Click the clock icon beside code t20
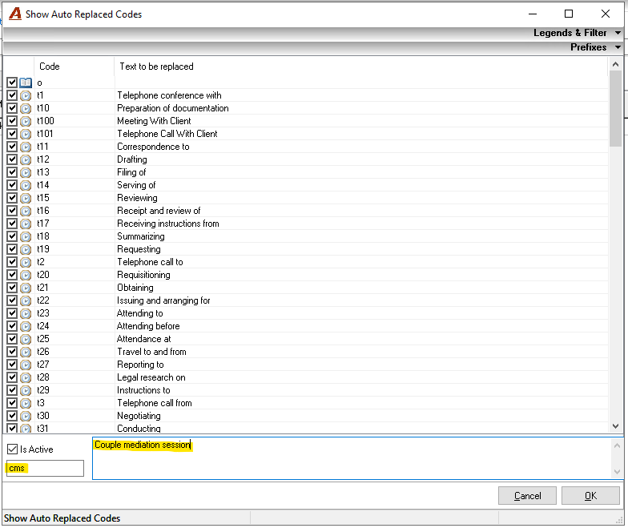 (26, 276)
